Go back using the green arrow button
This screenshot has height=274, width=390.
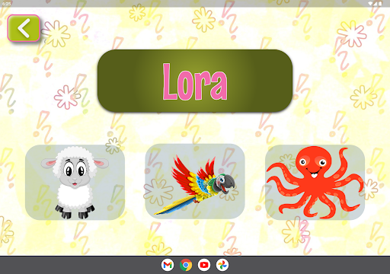click(x=24, y=28)
